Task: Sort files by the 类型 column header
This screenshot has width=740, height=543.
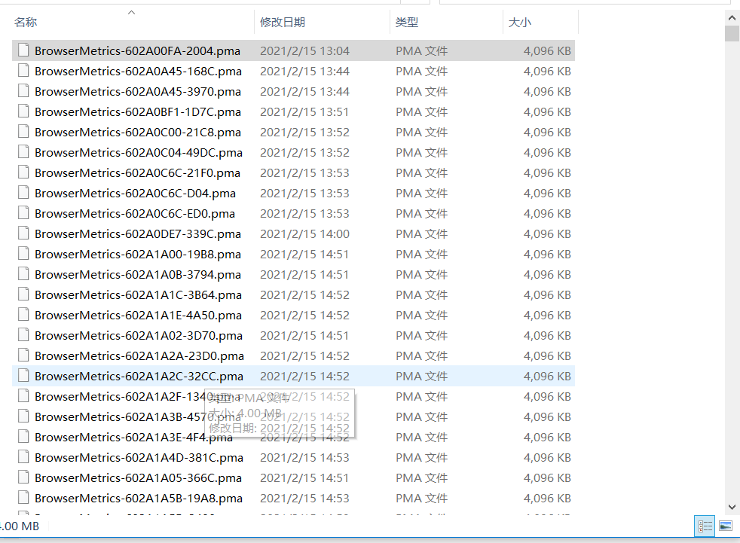Action: 407,23
